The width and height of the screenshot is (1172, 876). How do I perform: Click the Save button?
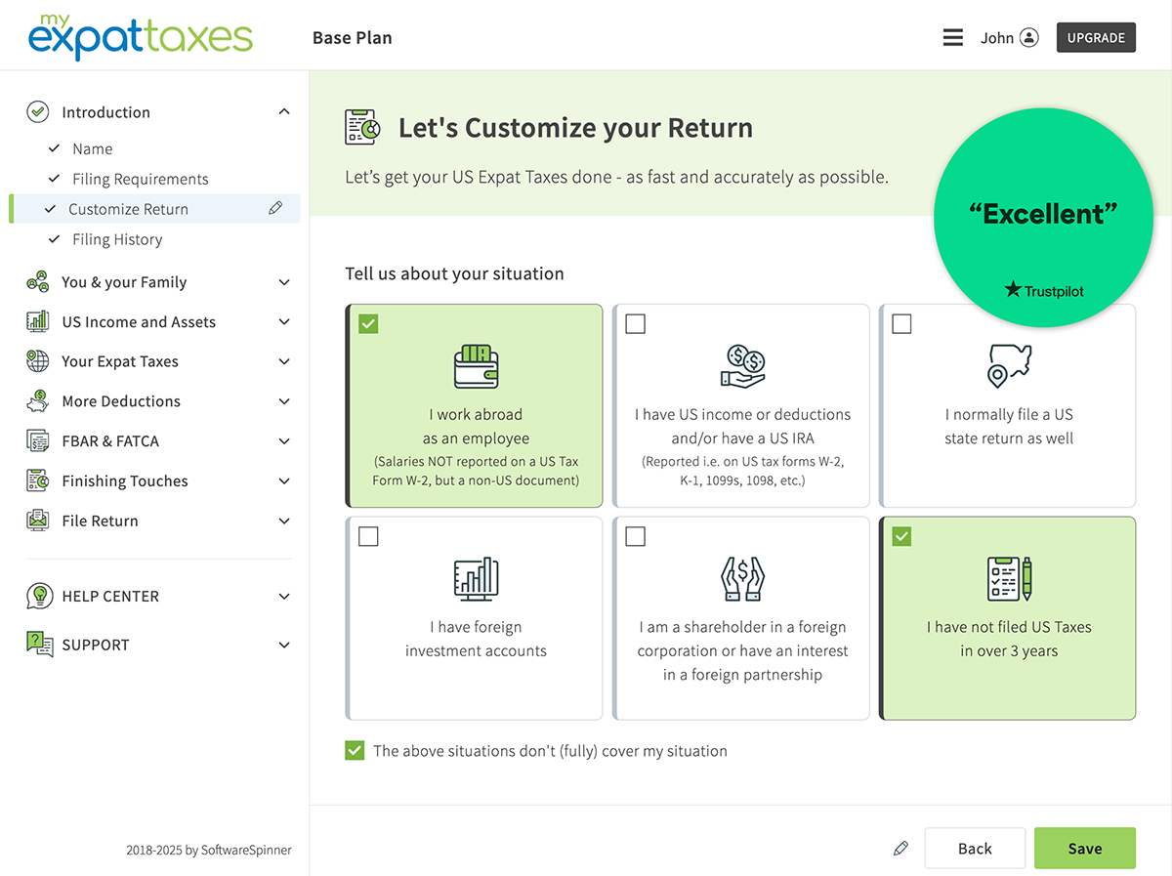[x=1084, y=849]
